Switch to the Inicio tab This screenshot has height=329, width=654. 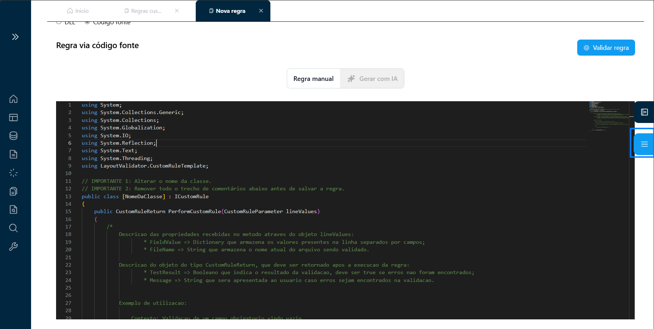(x=78, y=11)
